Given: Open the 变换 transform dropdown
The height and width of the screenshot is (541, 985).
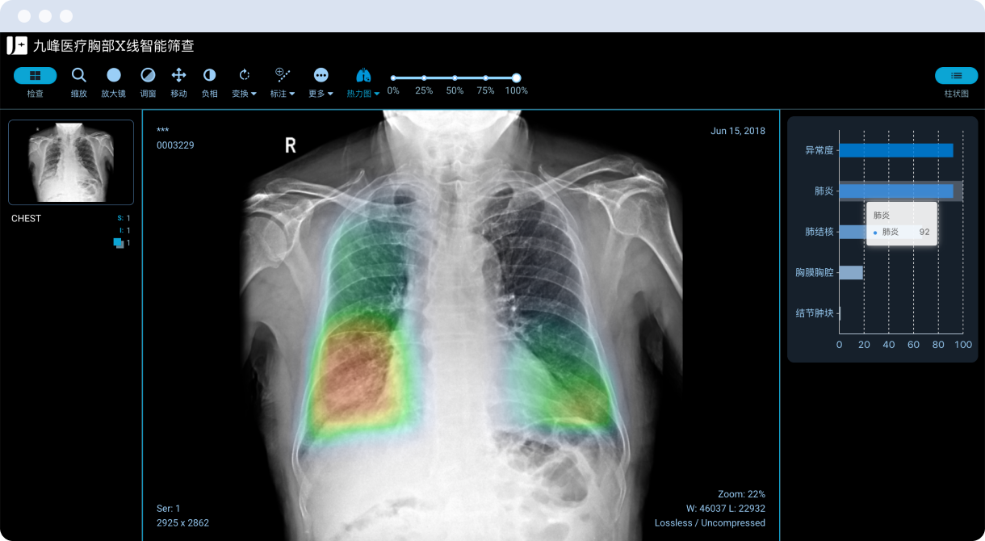Looking at the screenshot, I should (244, 82).
